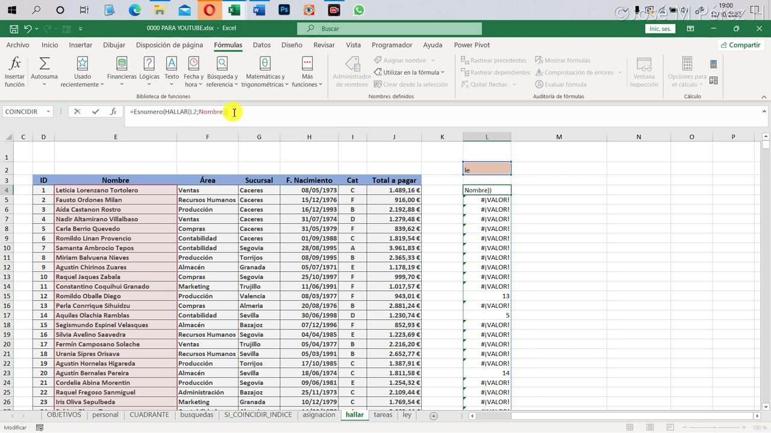Open Microsoft Edge from the taskbar
Screen dimensions: 771x433
pyautogui.click(x=134, y=10)
